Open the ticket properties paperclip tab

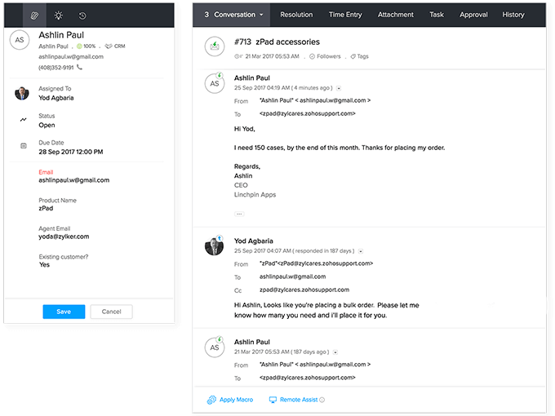point(34,15)
